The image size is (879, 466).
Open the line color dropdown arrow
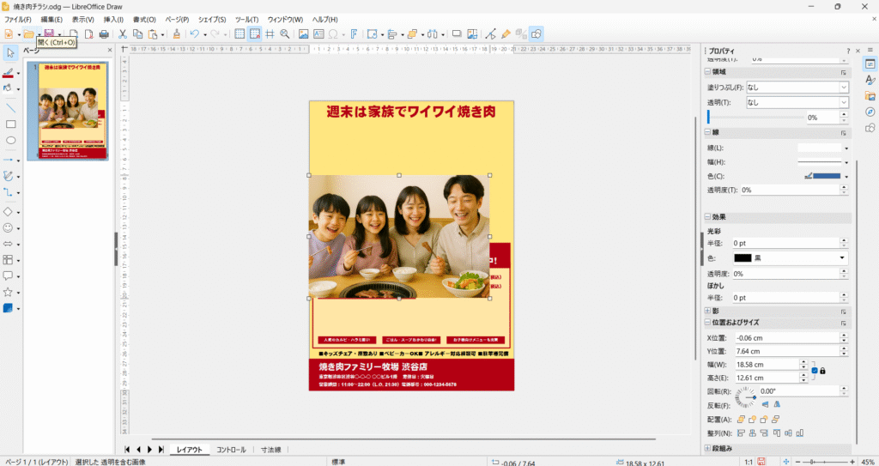(x=846, y=177)
